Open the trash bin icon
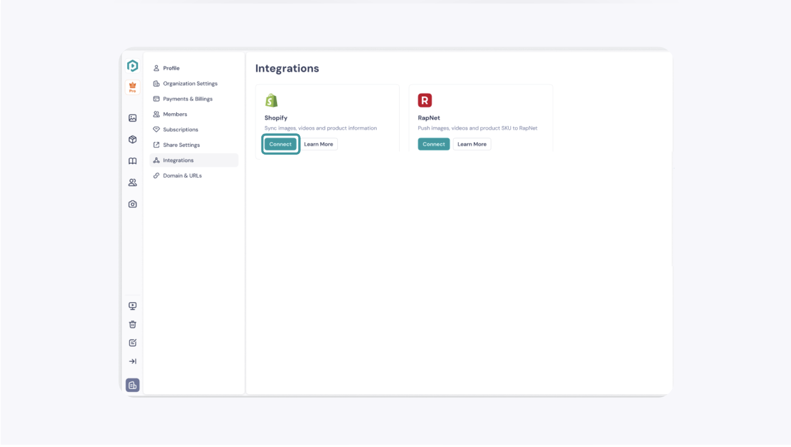This screenshot has height=447, width=791. pyautogui.click(x=133, y=325)
